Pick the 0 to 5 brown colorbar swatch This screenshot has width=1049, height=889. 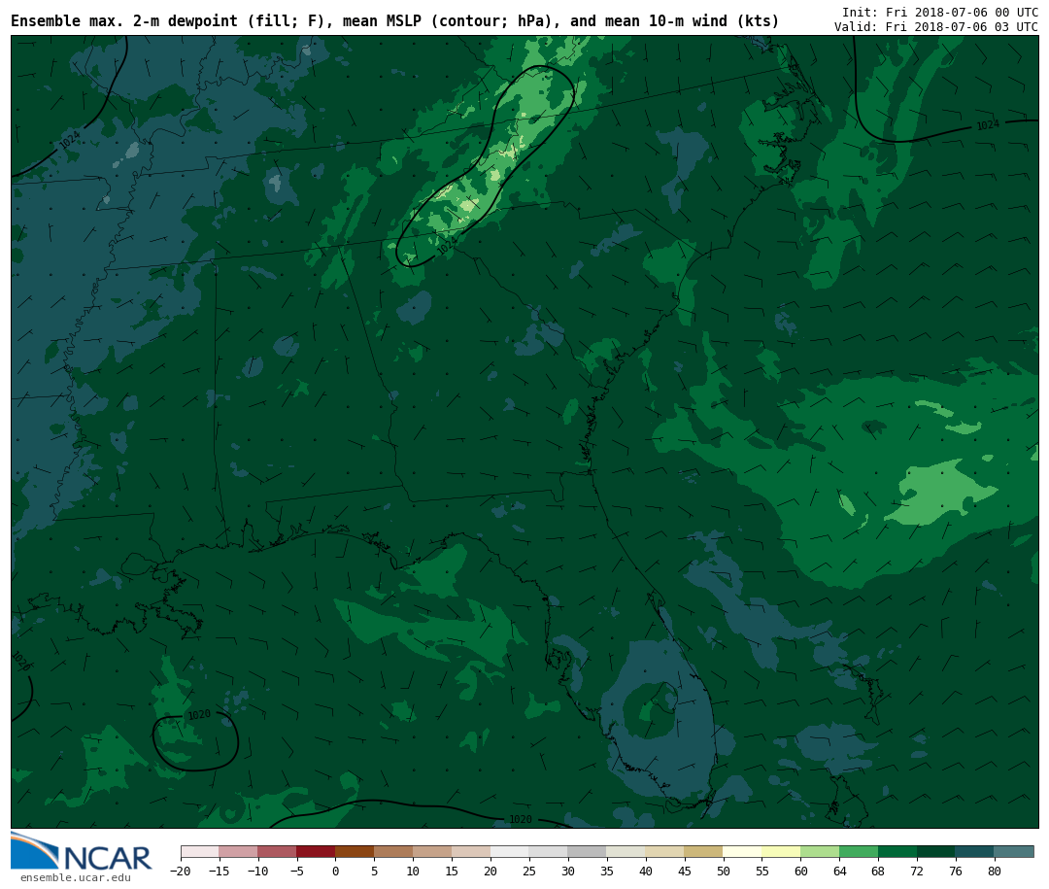pyautogui.click(x=355, y=851)
